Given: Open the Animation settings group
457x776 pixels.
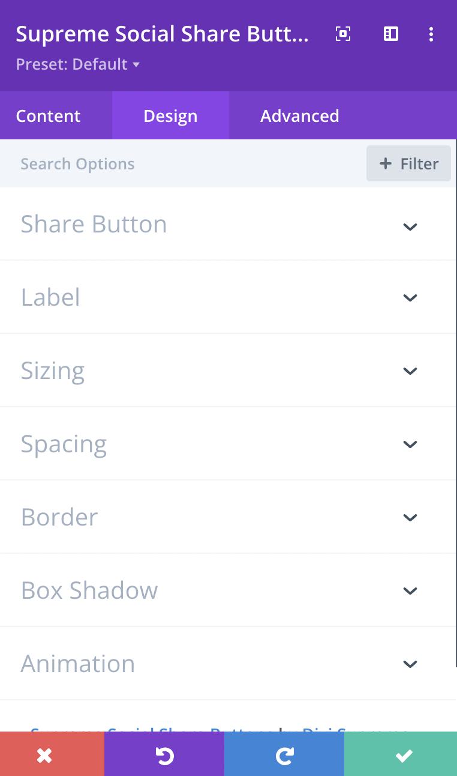Looking at the screenshot, I should click(x=410, y=664).
